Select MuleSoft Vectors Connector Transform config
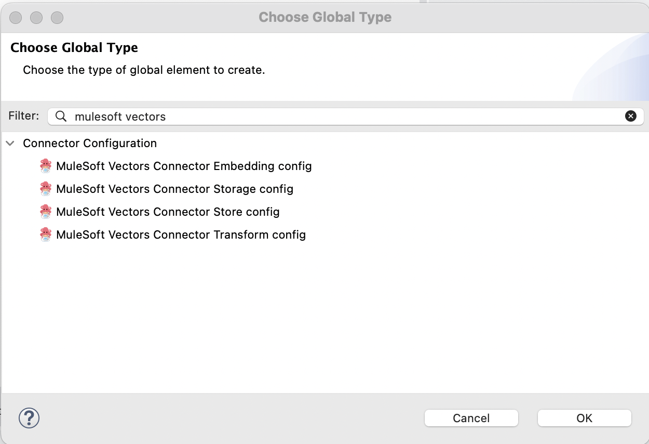Viewport: 649px width, 444px height. tap(181, 234)
